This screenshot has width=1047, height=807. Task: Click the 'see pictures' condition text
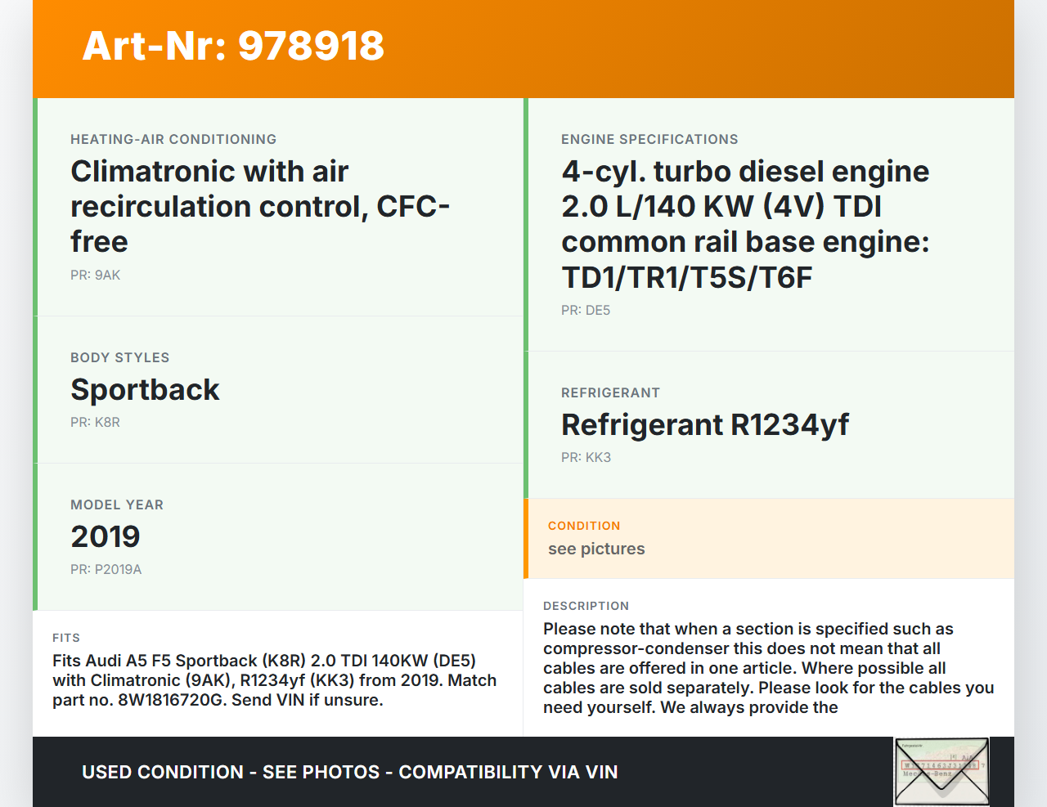[596, 549]
